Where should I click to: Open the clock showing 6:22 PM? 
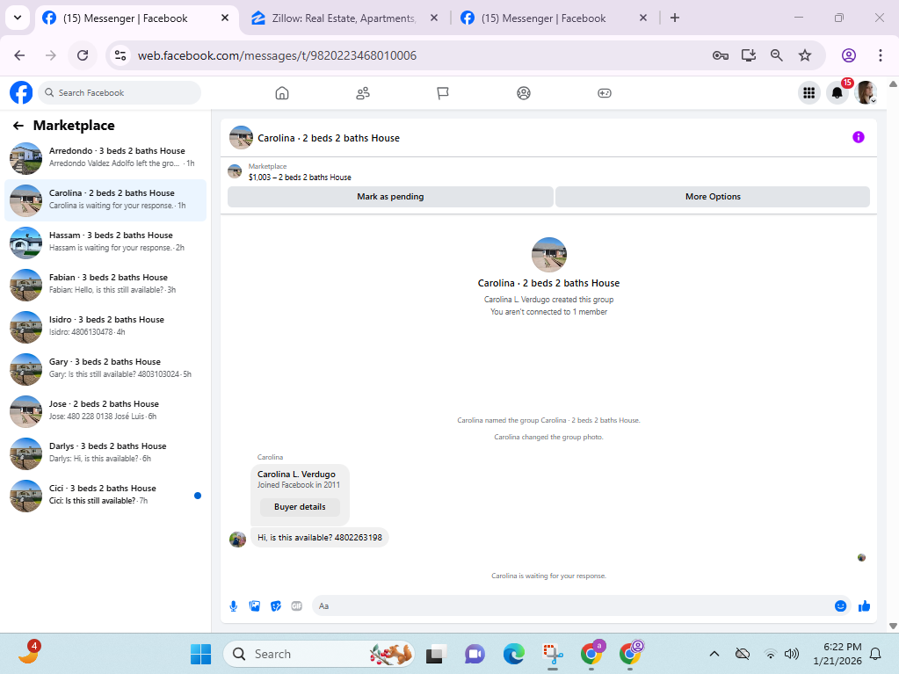click(x=837, y=654)
